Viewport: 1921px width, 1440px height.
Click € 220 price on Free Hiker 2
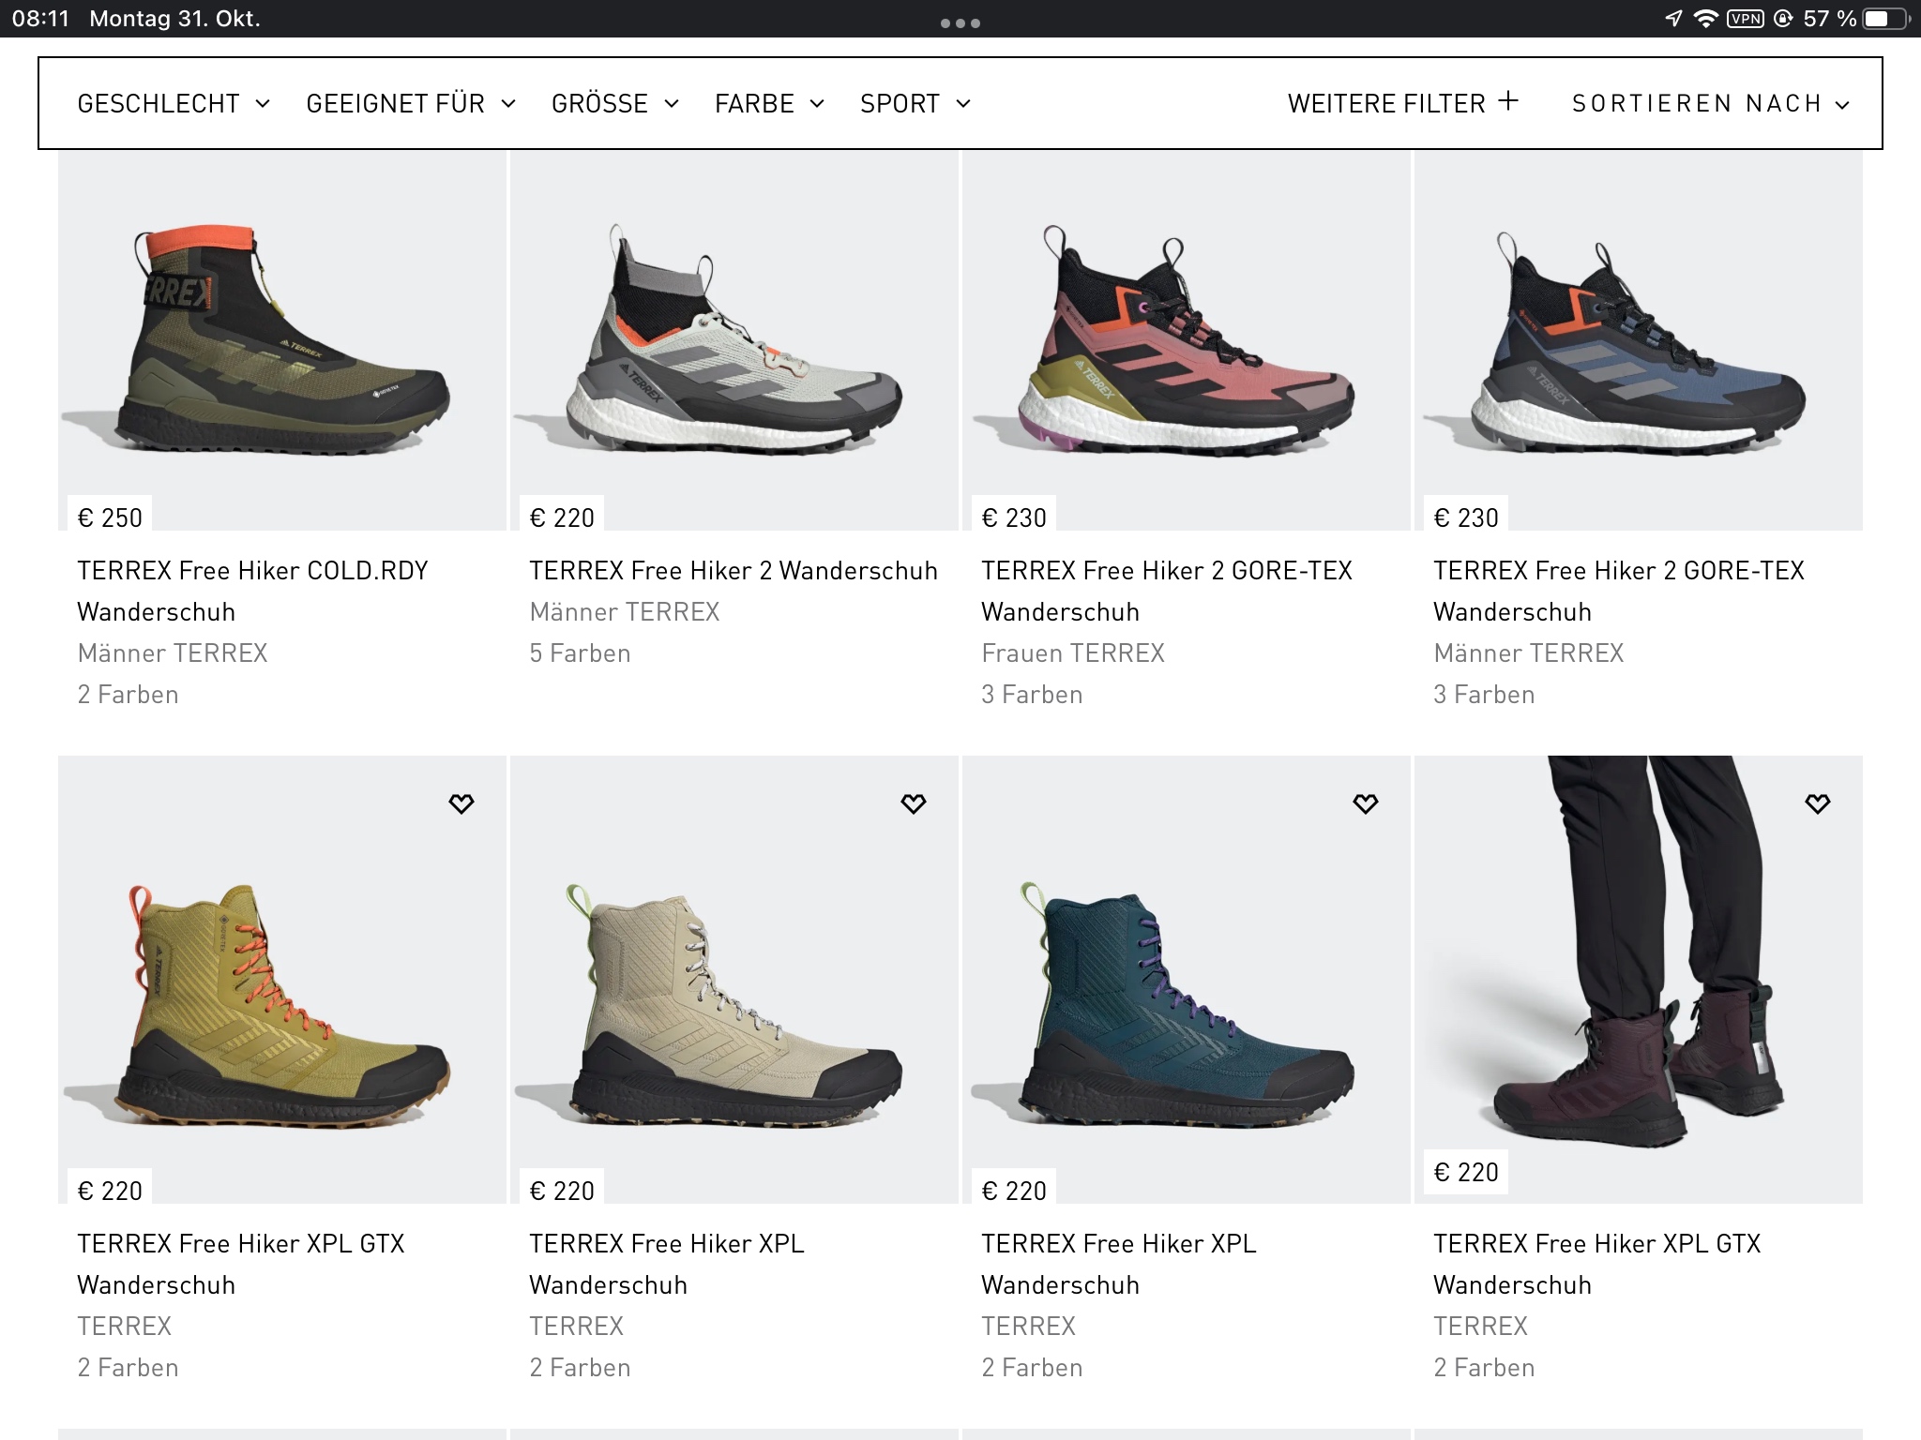coord(562,517)
